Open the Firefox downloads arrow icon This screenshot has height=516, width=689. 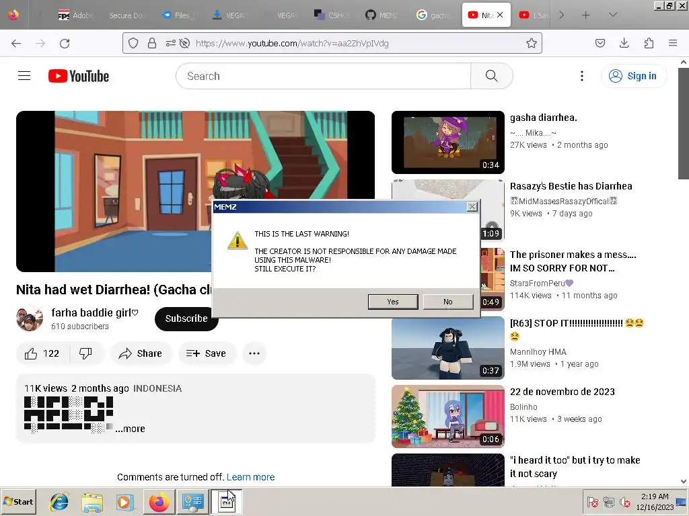click(624, 43)
